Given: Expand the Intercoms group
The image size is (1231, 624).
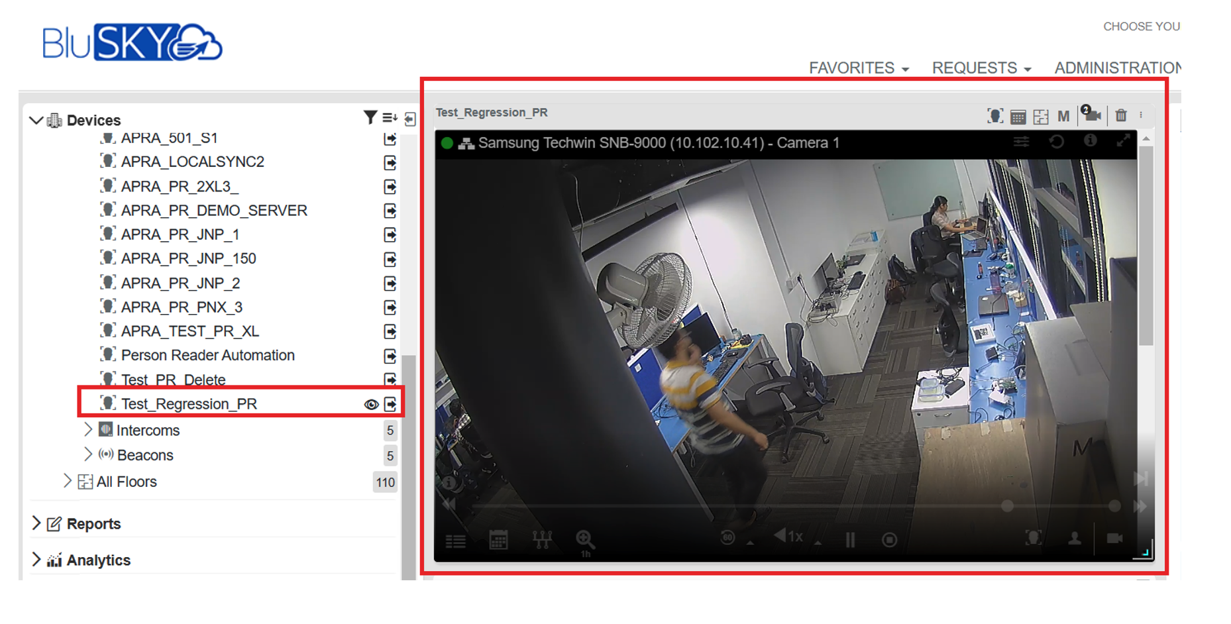Looking at the screenshot, I should (89, 430).
